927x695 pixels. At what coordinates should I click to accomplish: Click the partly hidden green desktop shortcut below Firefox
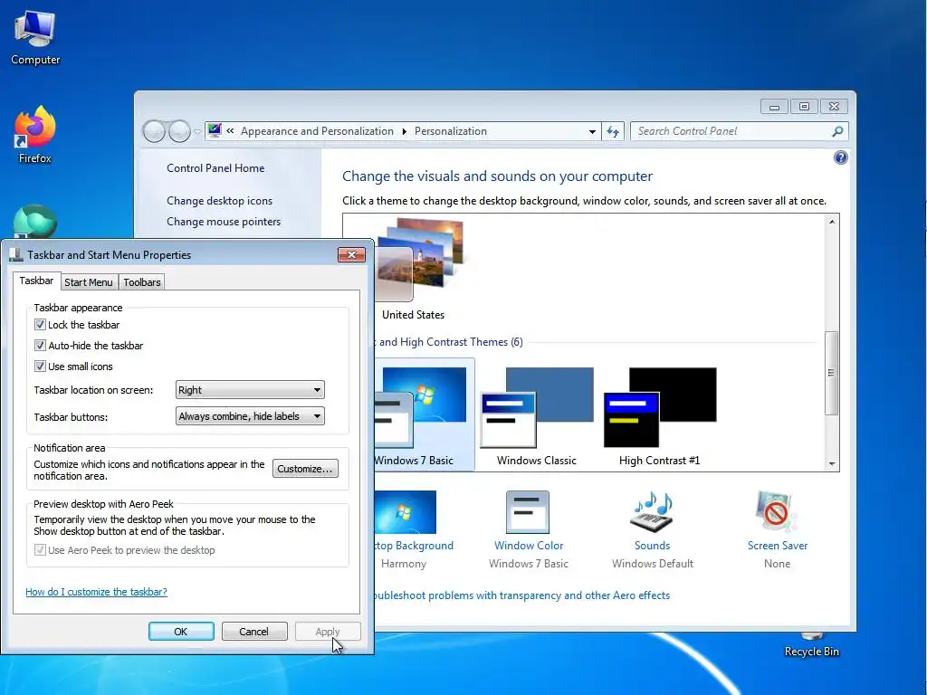point(35,222)
